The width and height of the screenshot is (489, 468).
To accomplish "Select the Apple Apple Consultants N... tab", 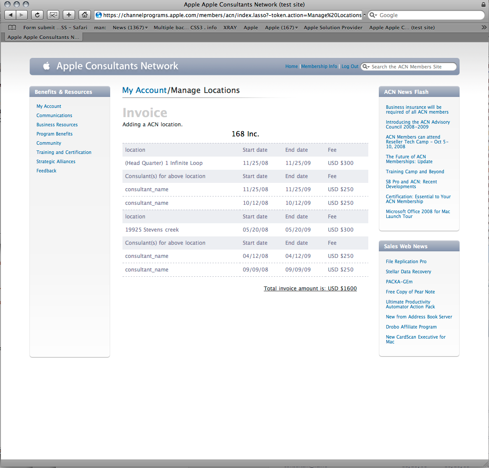I will pos(43,37).
